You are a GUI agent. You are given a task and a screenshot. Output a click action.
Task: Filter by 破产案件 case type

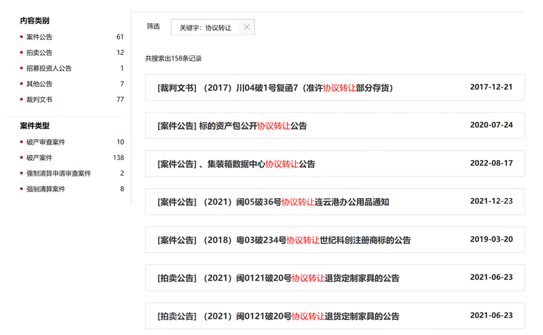pyautogui.click(x=39, y=158)
